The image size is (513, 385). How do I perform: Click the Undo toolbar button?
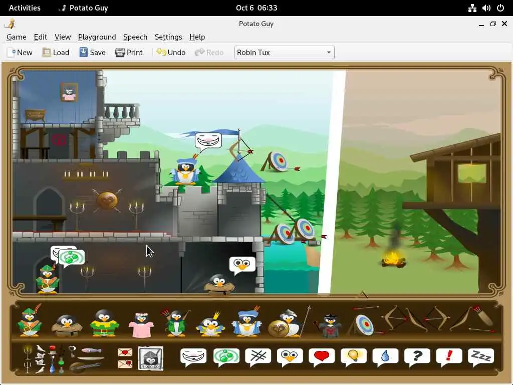[x=171, y=52]
